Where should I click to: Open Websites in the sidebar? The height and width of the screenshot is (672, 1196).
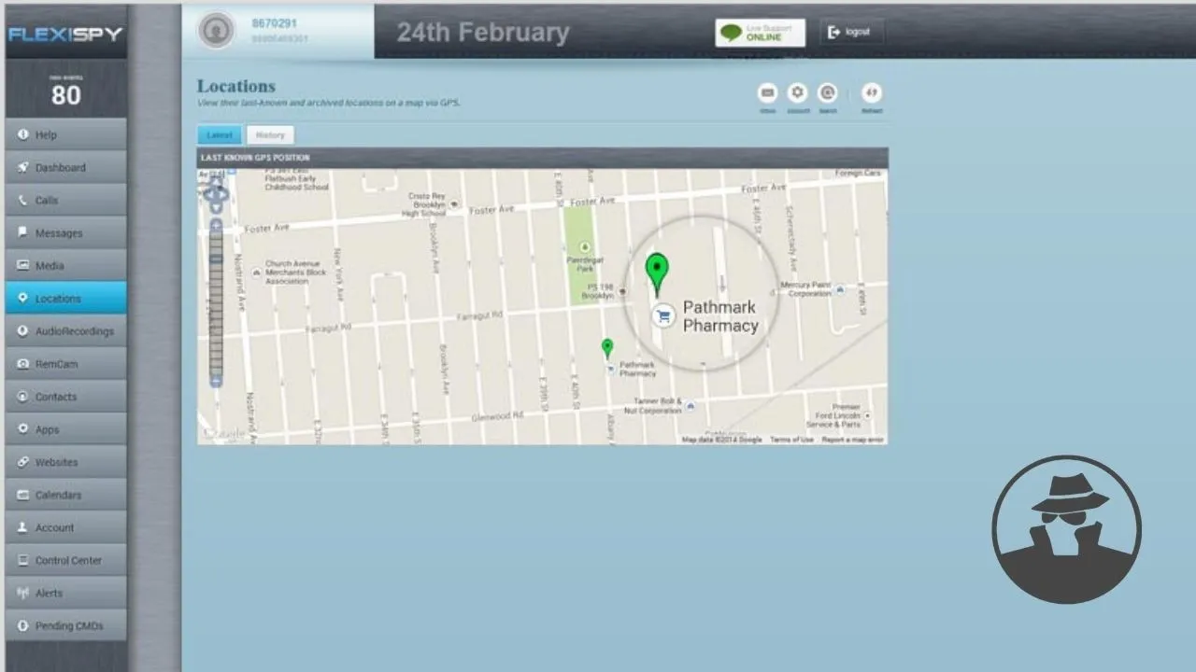[x=65, y=461]
